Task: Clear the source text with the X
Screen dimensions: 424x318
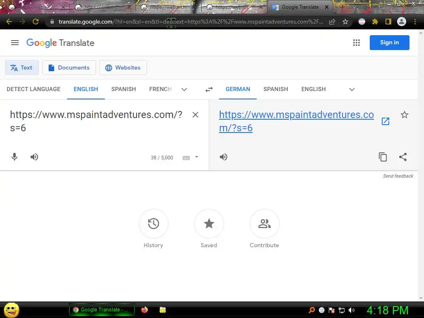Action: click(195, 115)
